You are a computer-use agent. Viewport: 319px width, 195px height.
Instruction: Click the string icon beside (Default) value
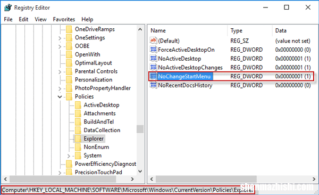[153, 40]
